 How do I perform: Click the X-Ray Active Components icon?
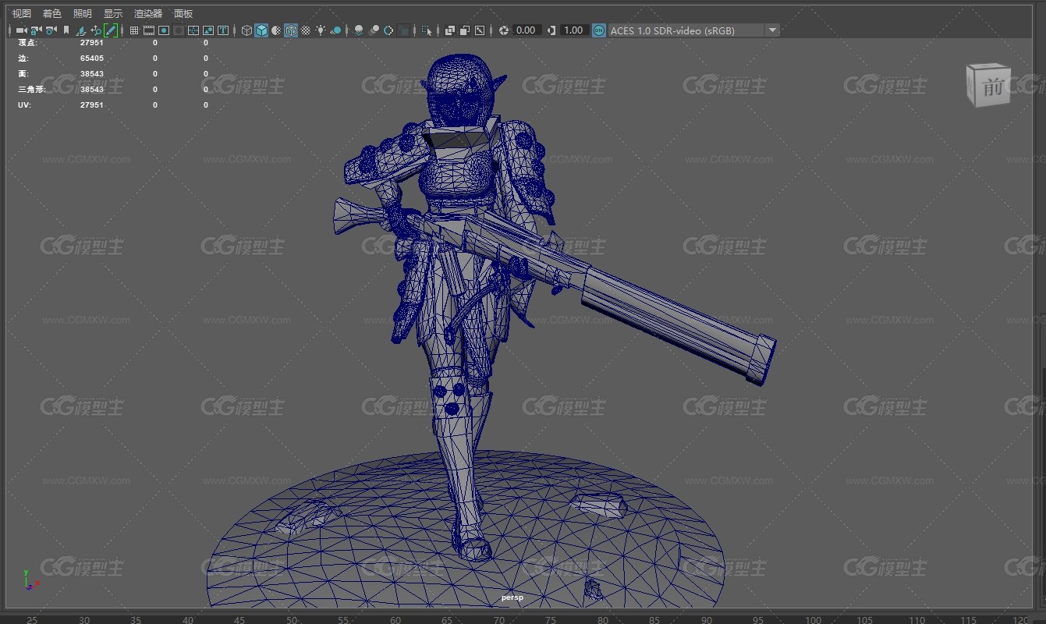click(x=465, y=30)
